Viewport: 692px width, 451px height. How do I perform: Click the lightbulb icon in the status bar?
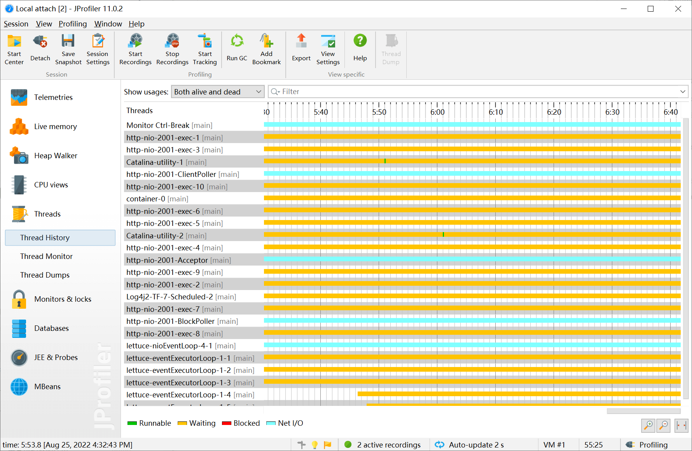[315, 445]
